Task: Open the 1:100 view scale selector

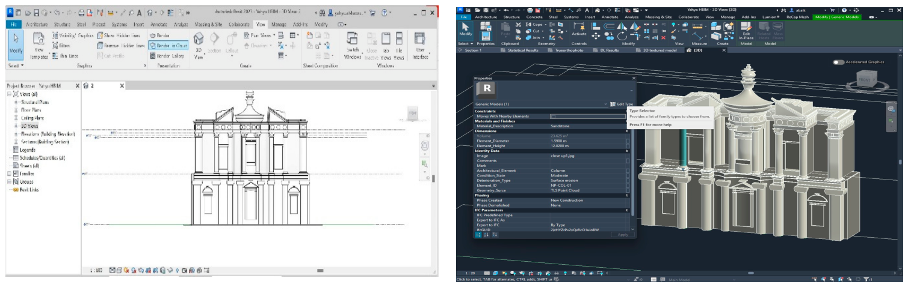Action: tap(95, 270)
